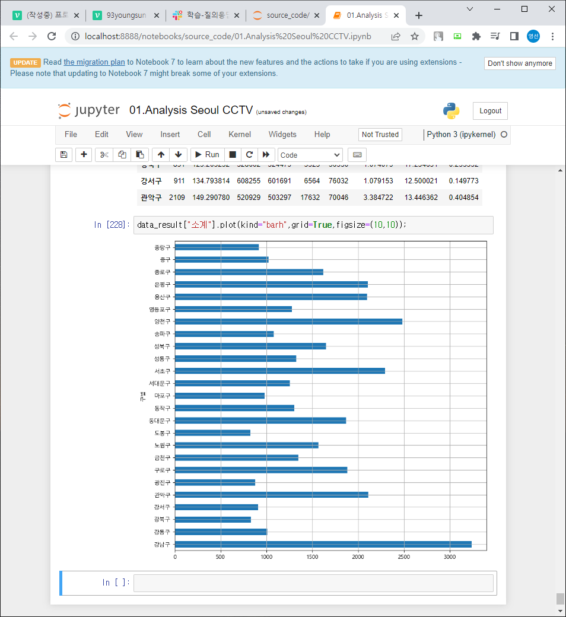566x617 pixels.
Task: Click the code cell with data_result plot
Action: pyautogui.click(x=313, y=225)
